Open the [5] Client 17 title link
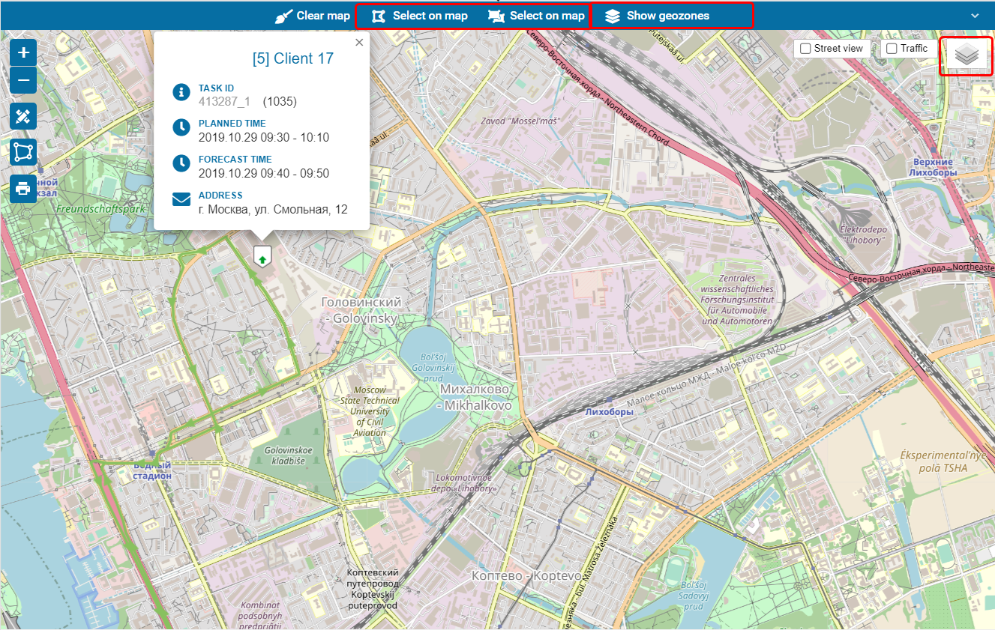The height and width of the screenshot is (630, 995). pos(293,58)
